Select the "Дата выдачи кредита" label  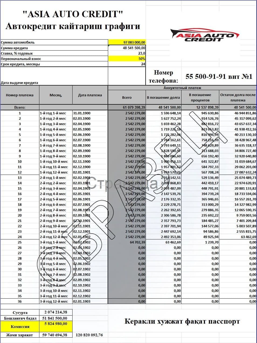pyautogui.click(x=19, y=83)
